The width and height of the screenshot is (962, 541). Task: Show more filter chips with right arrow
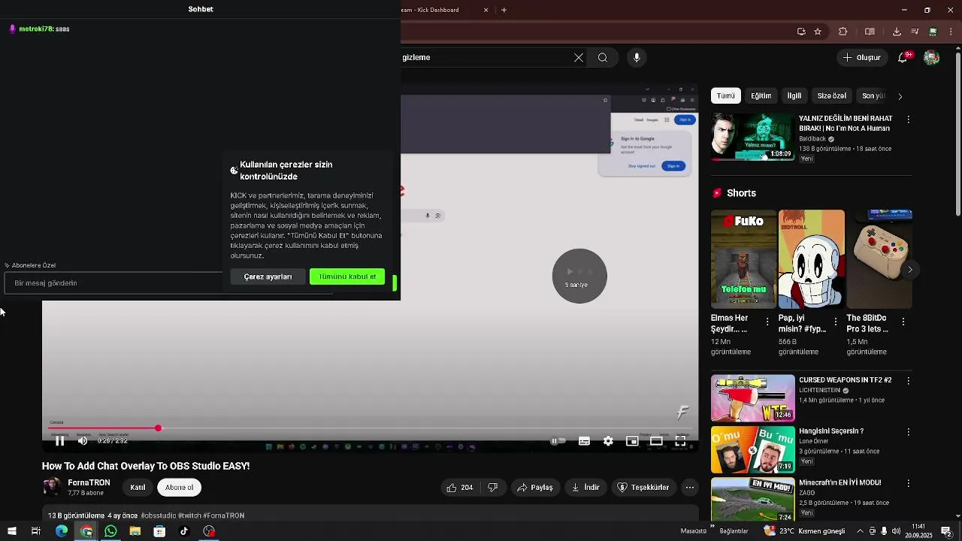tap(900, 96)
